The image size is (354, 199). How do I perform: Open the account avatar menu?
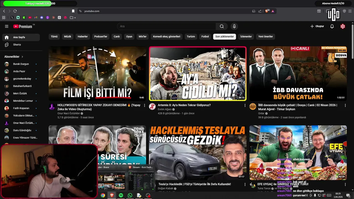343,26
